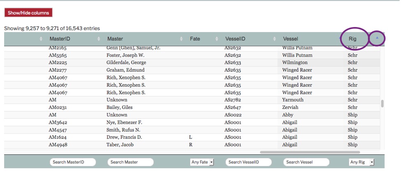The width and height of the screenshot is (411, 173).
Task: Click the vertical scrollbar thumb of table
Action: [x=382, y=104]
